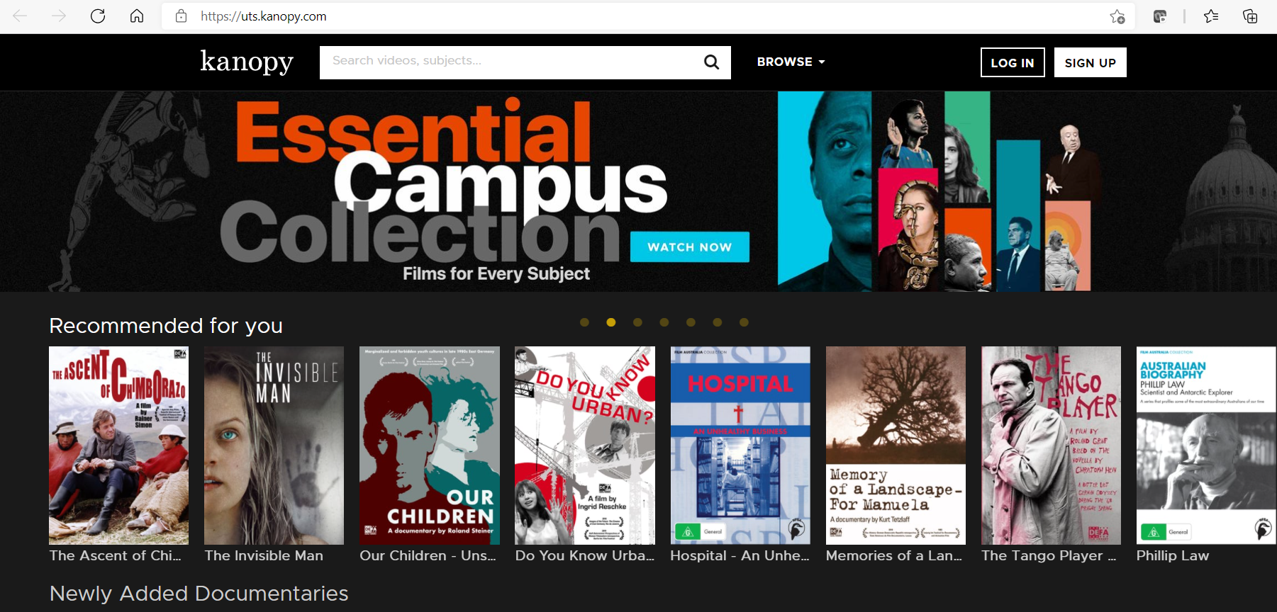Click 'The Invisible Man' title link
The width and height of the screenshot is (1277, 612).
(264, 556)
